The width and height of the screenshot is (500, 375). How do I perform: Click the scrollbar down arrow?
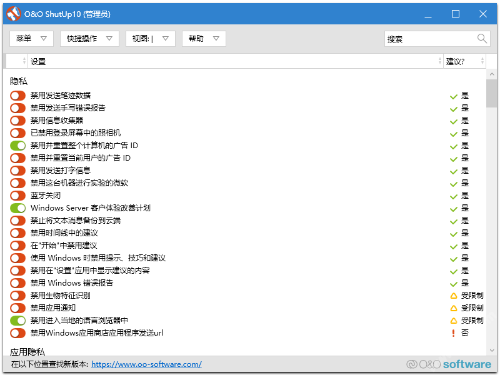coord(492,351)
